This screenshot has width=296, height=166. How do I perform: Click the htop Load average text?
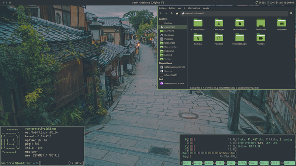[258, 143]
